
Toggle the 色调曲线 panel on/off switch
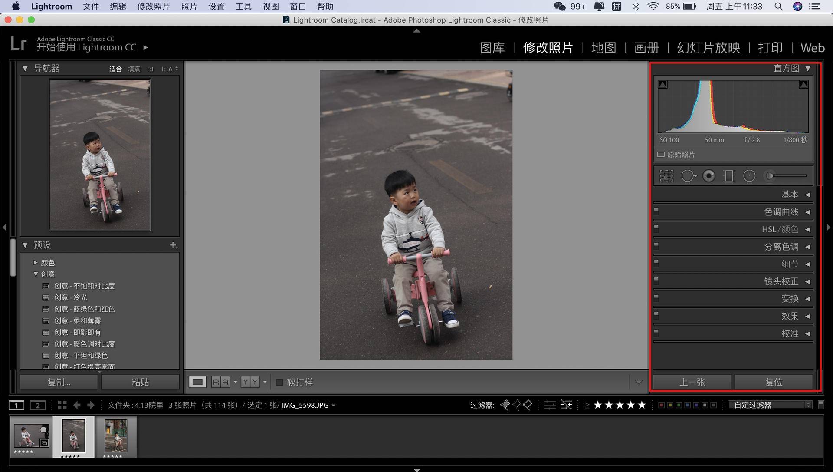pyautogui.click(x=656, y=211)
